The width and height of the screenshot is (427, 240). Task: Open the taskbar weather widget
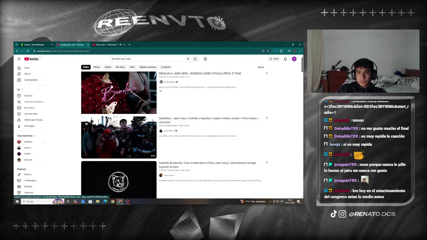tap(253, 201)
